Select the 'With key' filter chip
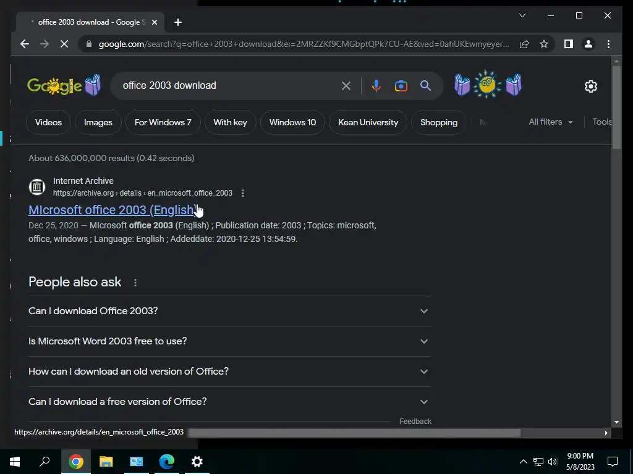Image resolution: width=633 pixels, height=474 pixels. [230, 122]
